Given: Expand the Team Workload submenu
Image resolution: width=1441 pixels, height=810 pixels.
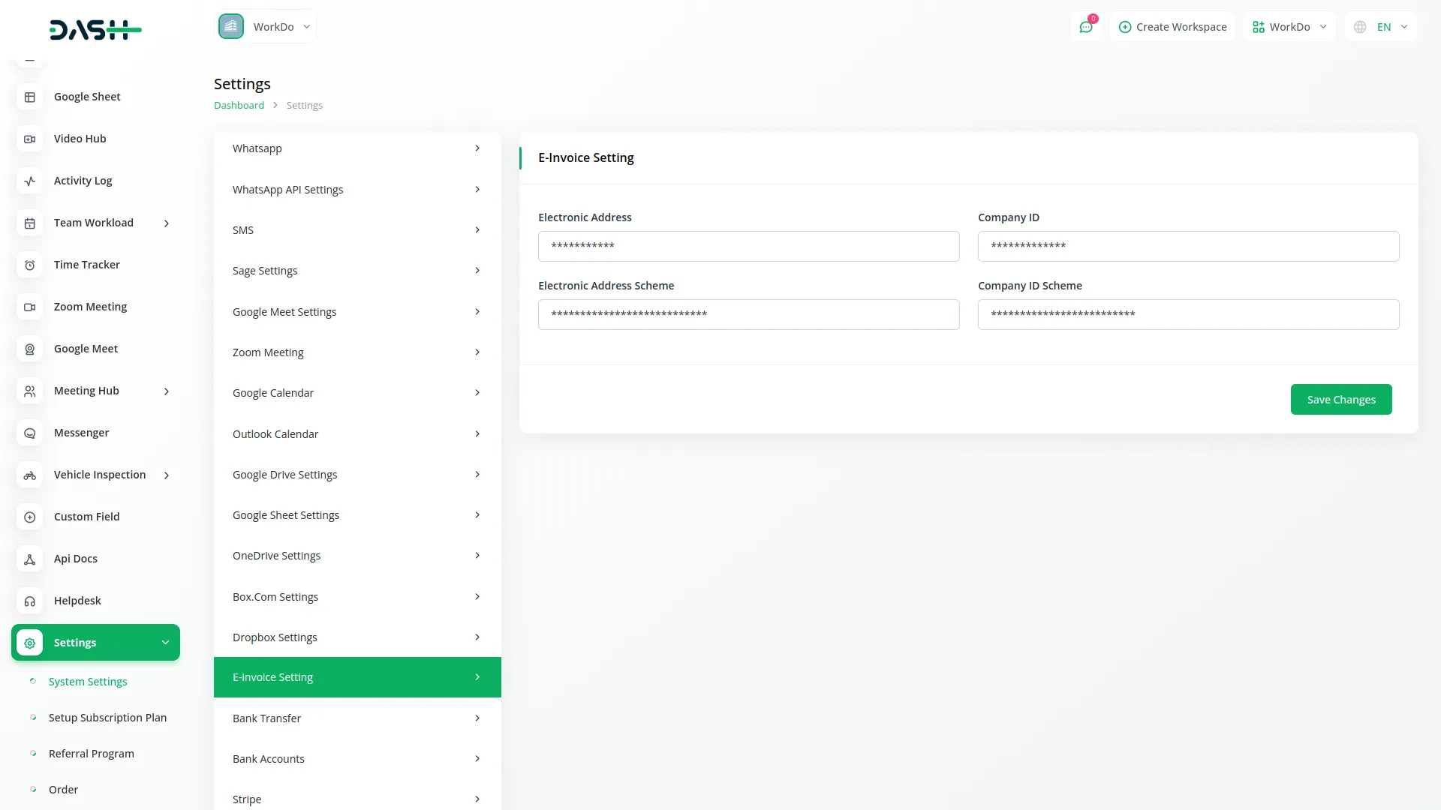Looking at the screenshot, I should (167, 223).
